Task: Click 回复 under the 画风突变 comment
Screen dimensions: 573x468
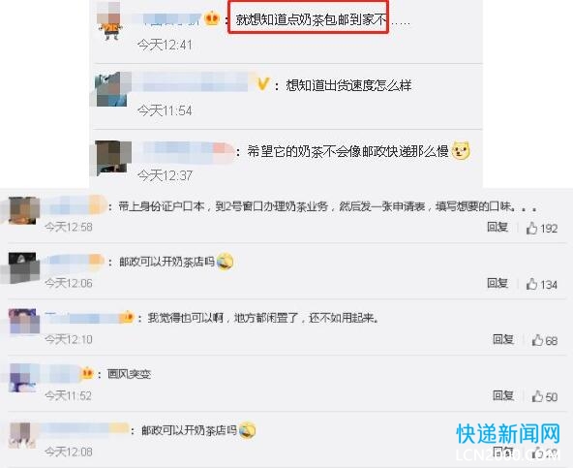Action: (x=503, y=395)
